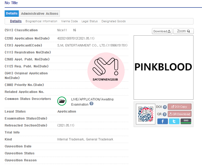Click the PINKBLOOD trademark image
The height and width of the screenshot is (167, 202).
(164, 67)
